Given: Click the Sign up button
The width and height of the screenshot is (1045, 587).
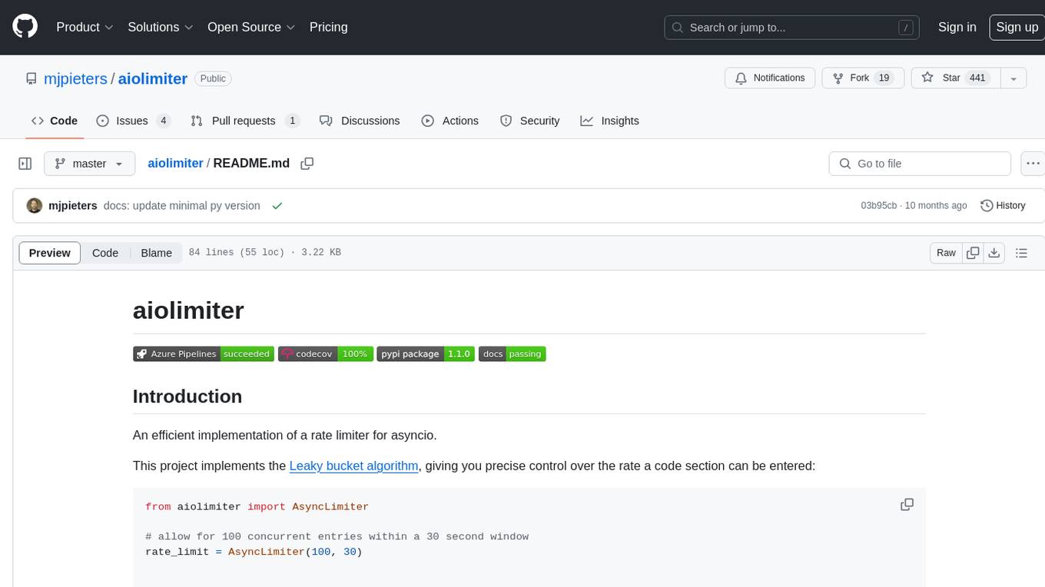Looking at the screenshot, I should point(1017,27).
